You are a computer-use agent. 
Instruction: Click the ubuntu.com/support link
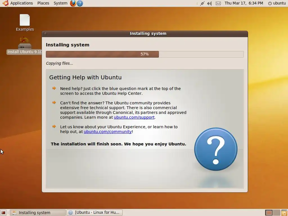pyautogui.click(x=134, y=117)
